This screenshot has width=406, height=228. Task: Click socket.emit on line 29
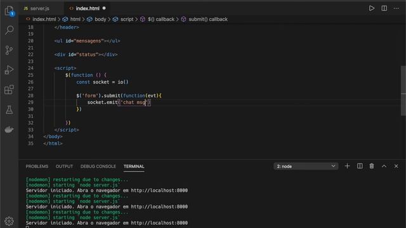coord(102,102)
